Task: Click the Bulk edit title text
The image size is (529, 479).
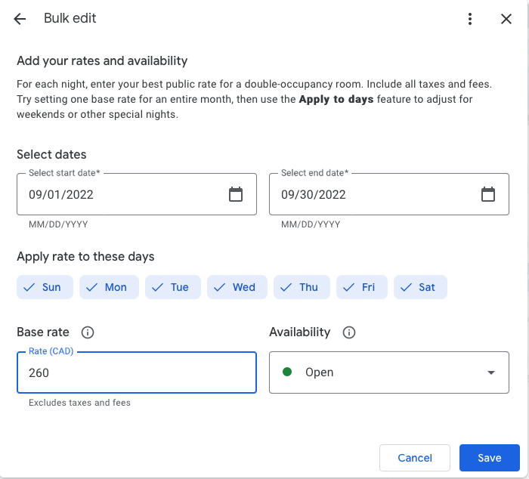Action: 70,18
